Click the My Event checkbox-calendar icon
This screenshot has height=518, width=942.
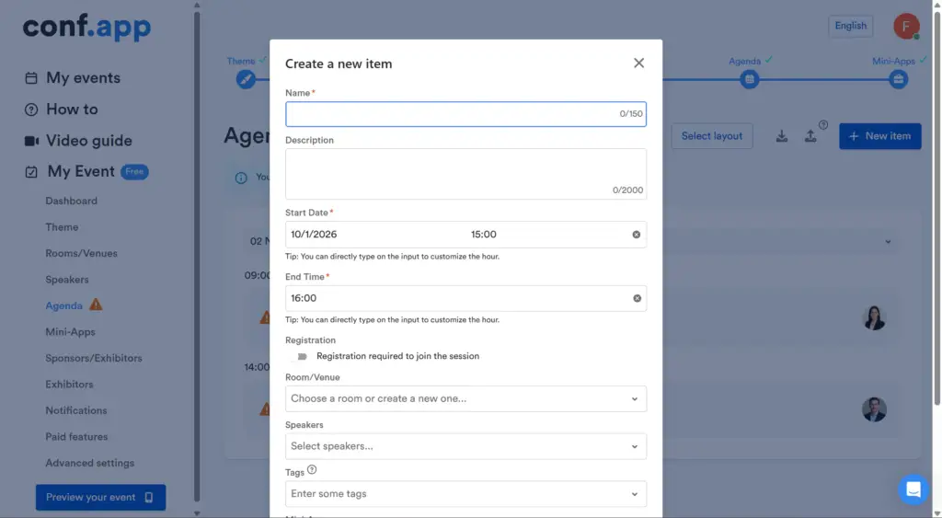[31, 172]
